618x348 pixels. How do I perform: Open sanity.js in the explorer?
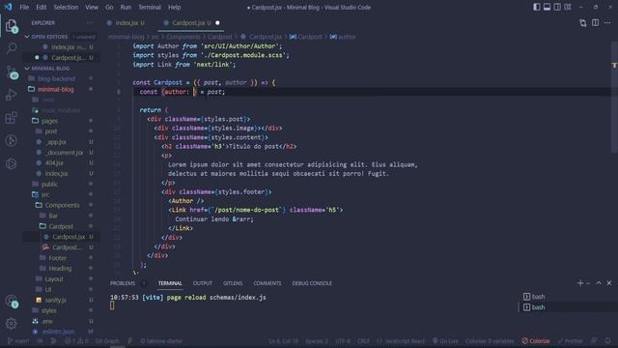click(x=55, y=300)
